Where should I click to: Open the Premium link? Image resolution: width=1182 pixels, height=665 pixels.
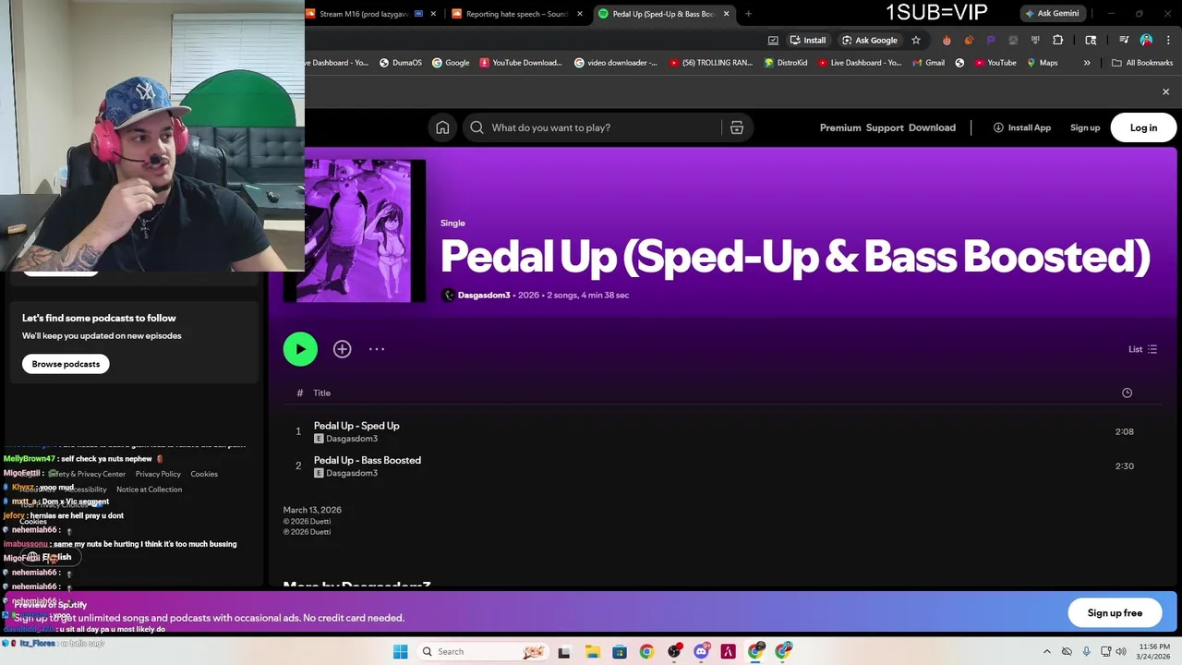coord(840,127)
